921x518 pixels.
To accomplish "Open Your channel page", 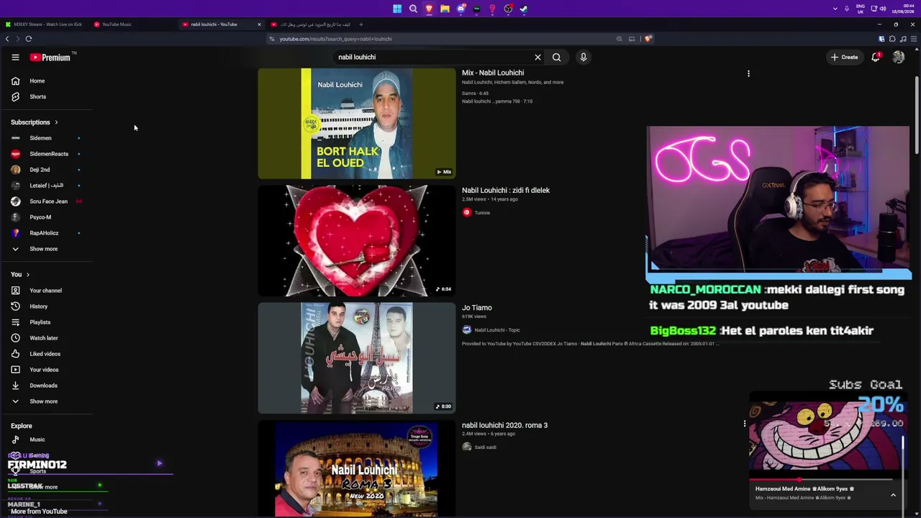I will [37, 291].
